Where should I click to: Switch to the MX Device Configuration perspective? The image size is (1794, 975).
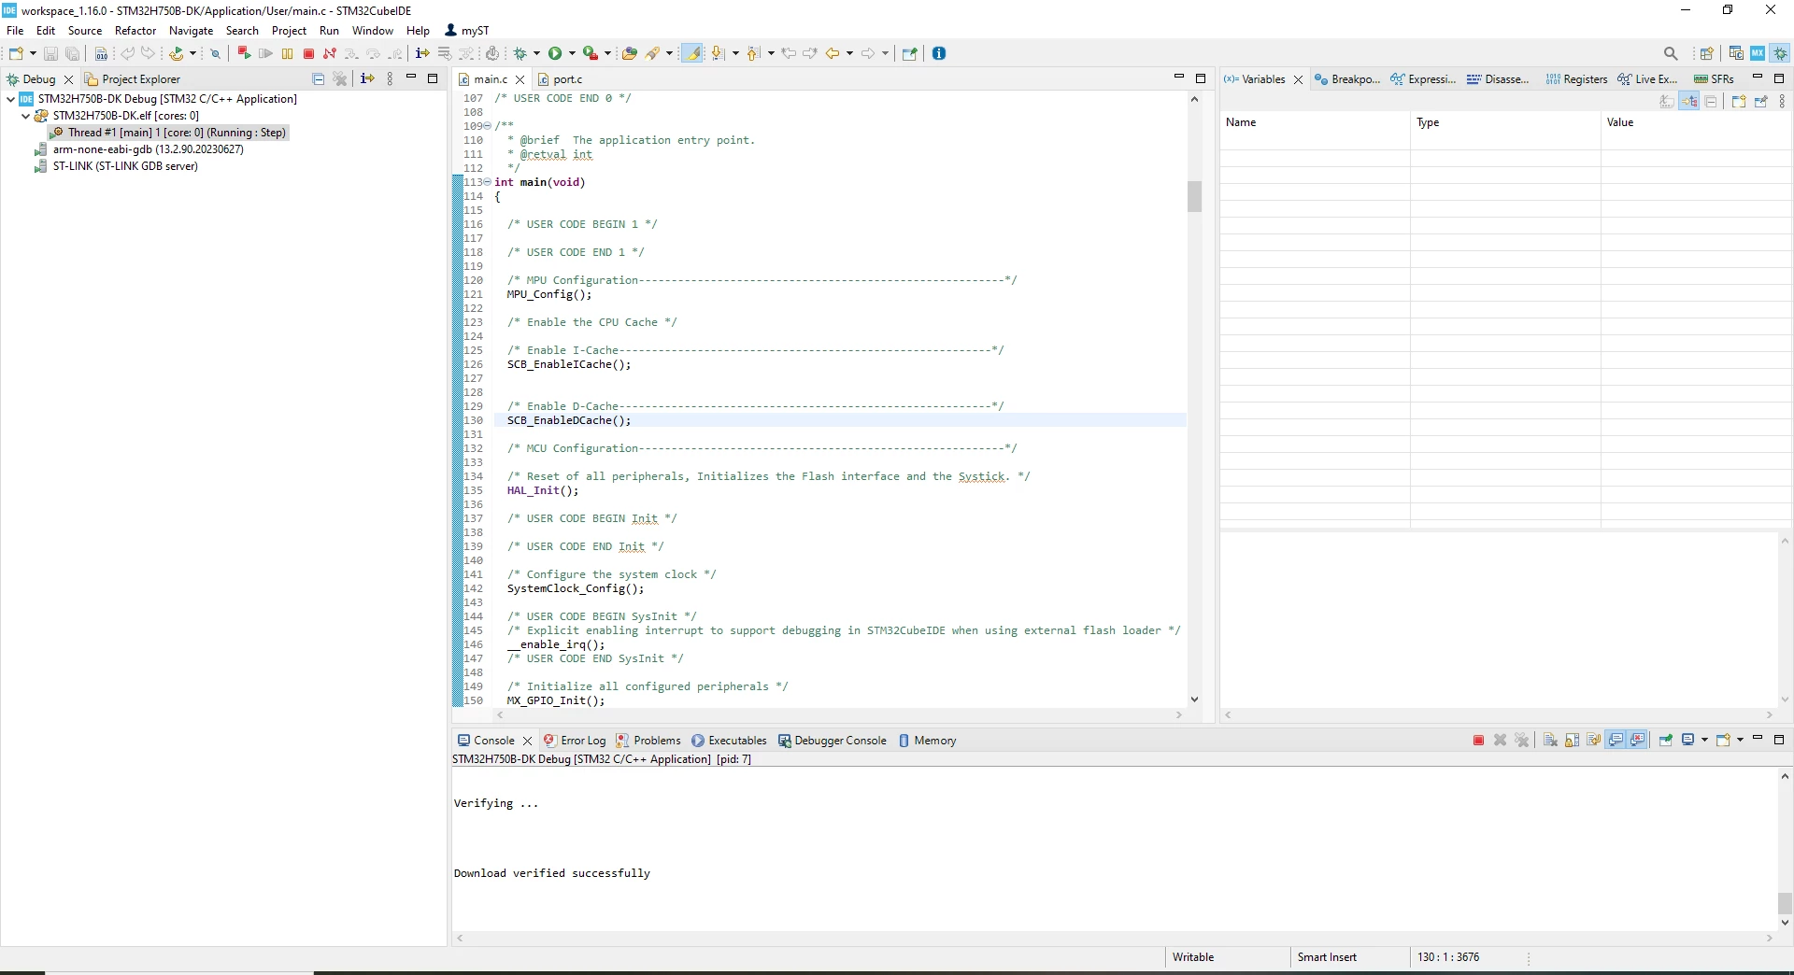[x=1758, y=53]
